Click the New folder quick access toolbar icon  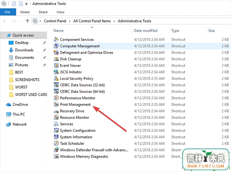point(21,4)
